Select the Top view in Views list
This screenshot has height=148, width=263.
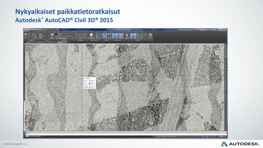[41, 34]
